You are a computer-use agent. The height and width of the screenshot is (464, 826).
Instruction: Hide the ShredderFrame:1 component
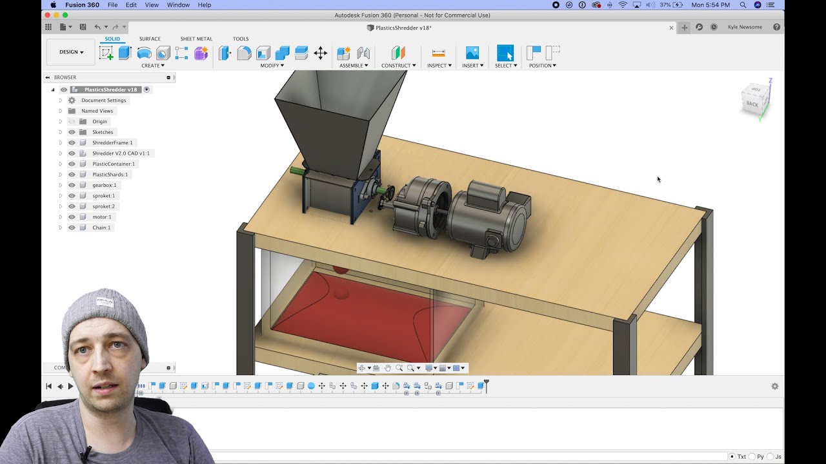tap(72, 142)
